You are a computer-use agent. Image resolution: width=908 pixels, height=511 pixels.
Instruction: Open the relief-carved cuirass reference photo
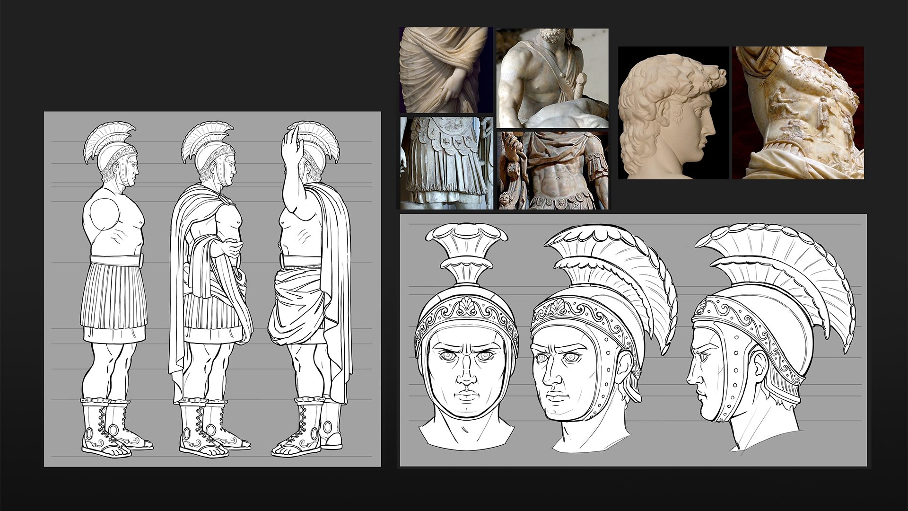[x=798, y=113]
